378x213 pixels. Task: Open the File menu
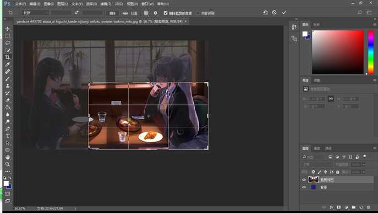coord(20,4)
